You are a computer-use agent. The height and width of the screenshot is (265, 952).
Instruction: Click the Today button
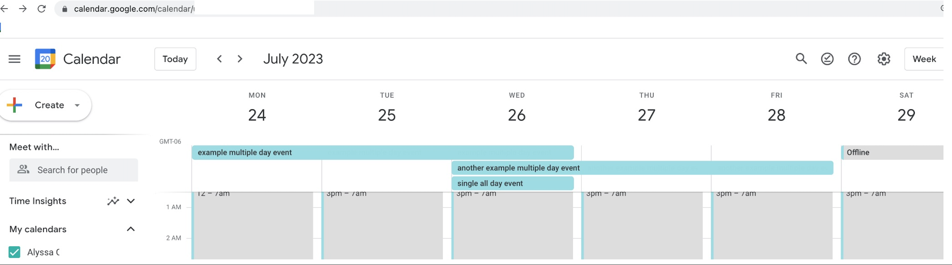pyautogui.click(x=175, y=59)
